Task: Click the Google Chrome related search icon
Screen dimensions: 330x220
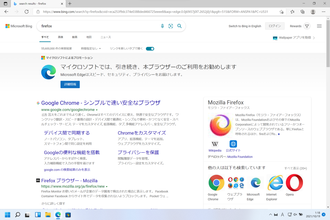Action: pyautogui.click(x=216, y=183)
